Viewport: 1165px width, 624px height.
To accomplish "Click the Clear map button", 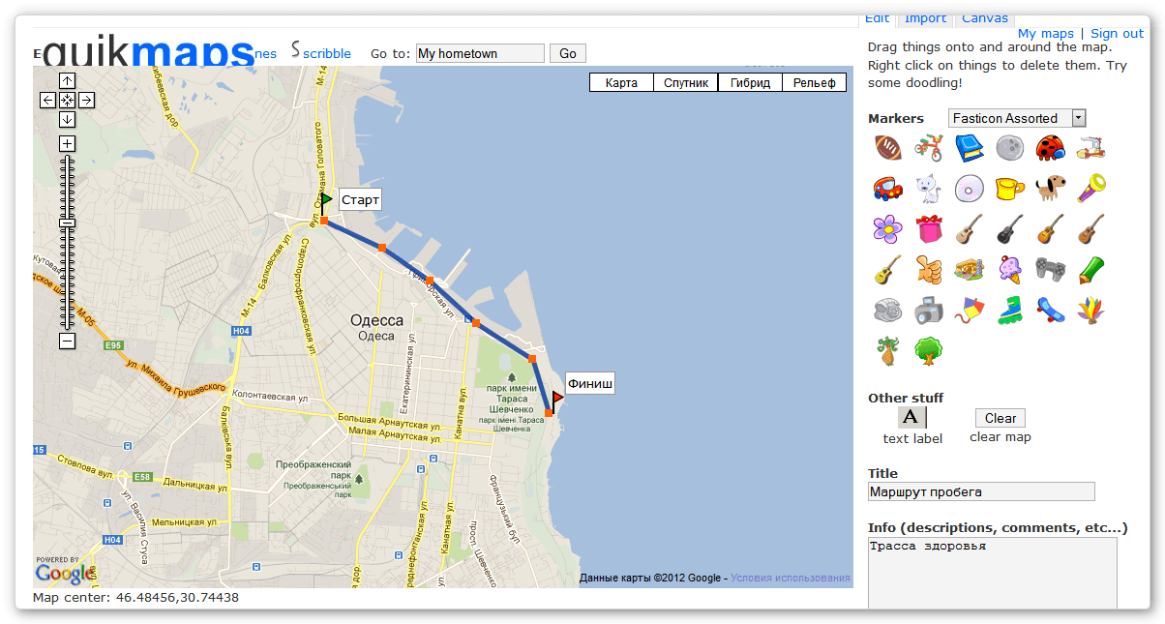I will tap(1000, 418).
